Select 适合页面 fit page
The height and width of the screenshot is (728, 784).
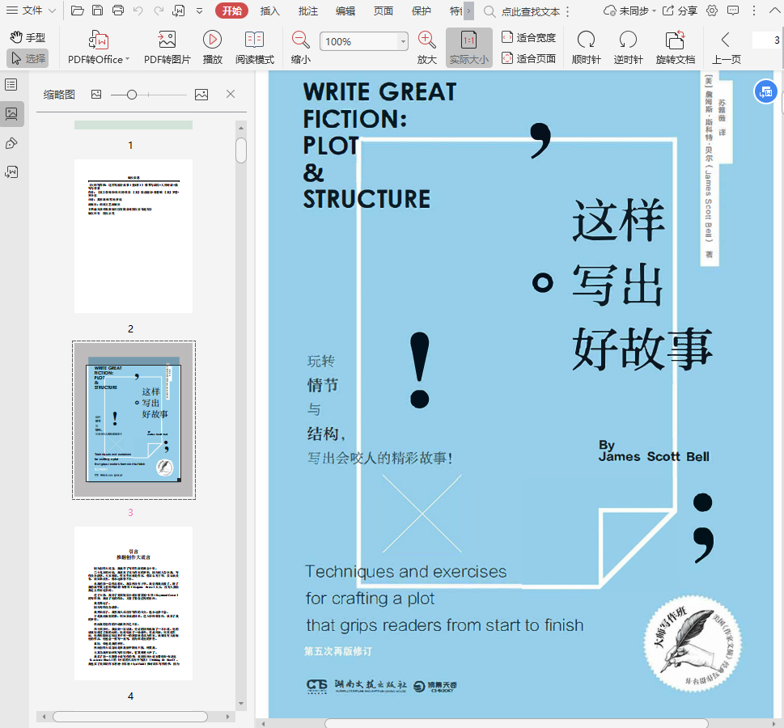click(528, 58)
